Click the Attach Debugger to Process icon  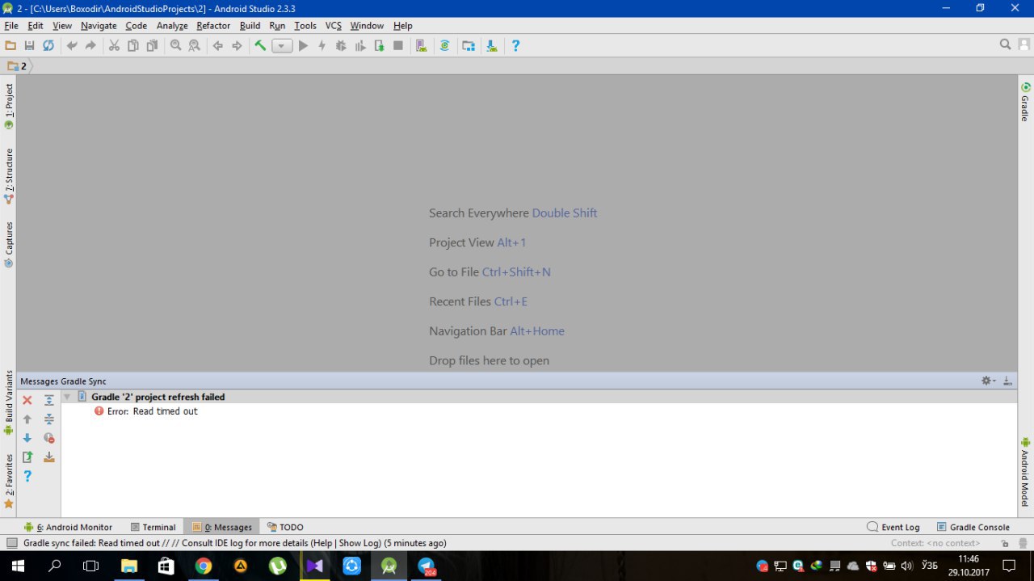tap(379, 46)
